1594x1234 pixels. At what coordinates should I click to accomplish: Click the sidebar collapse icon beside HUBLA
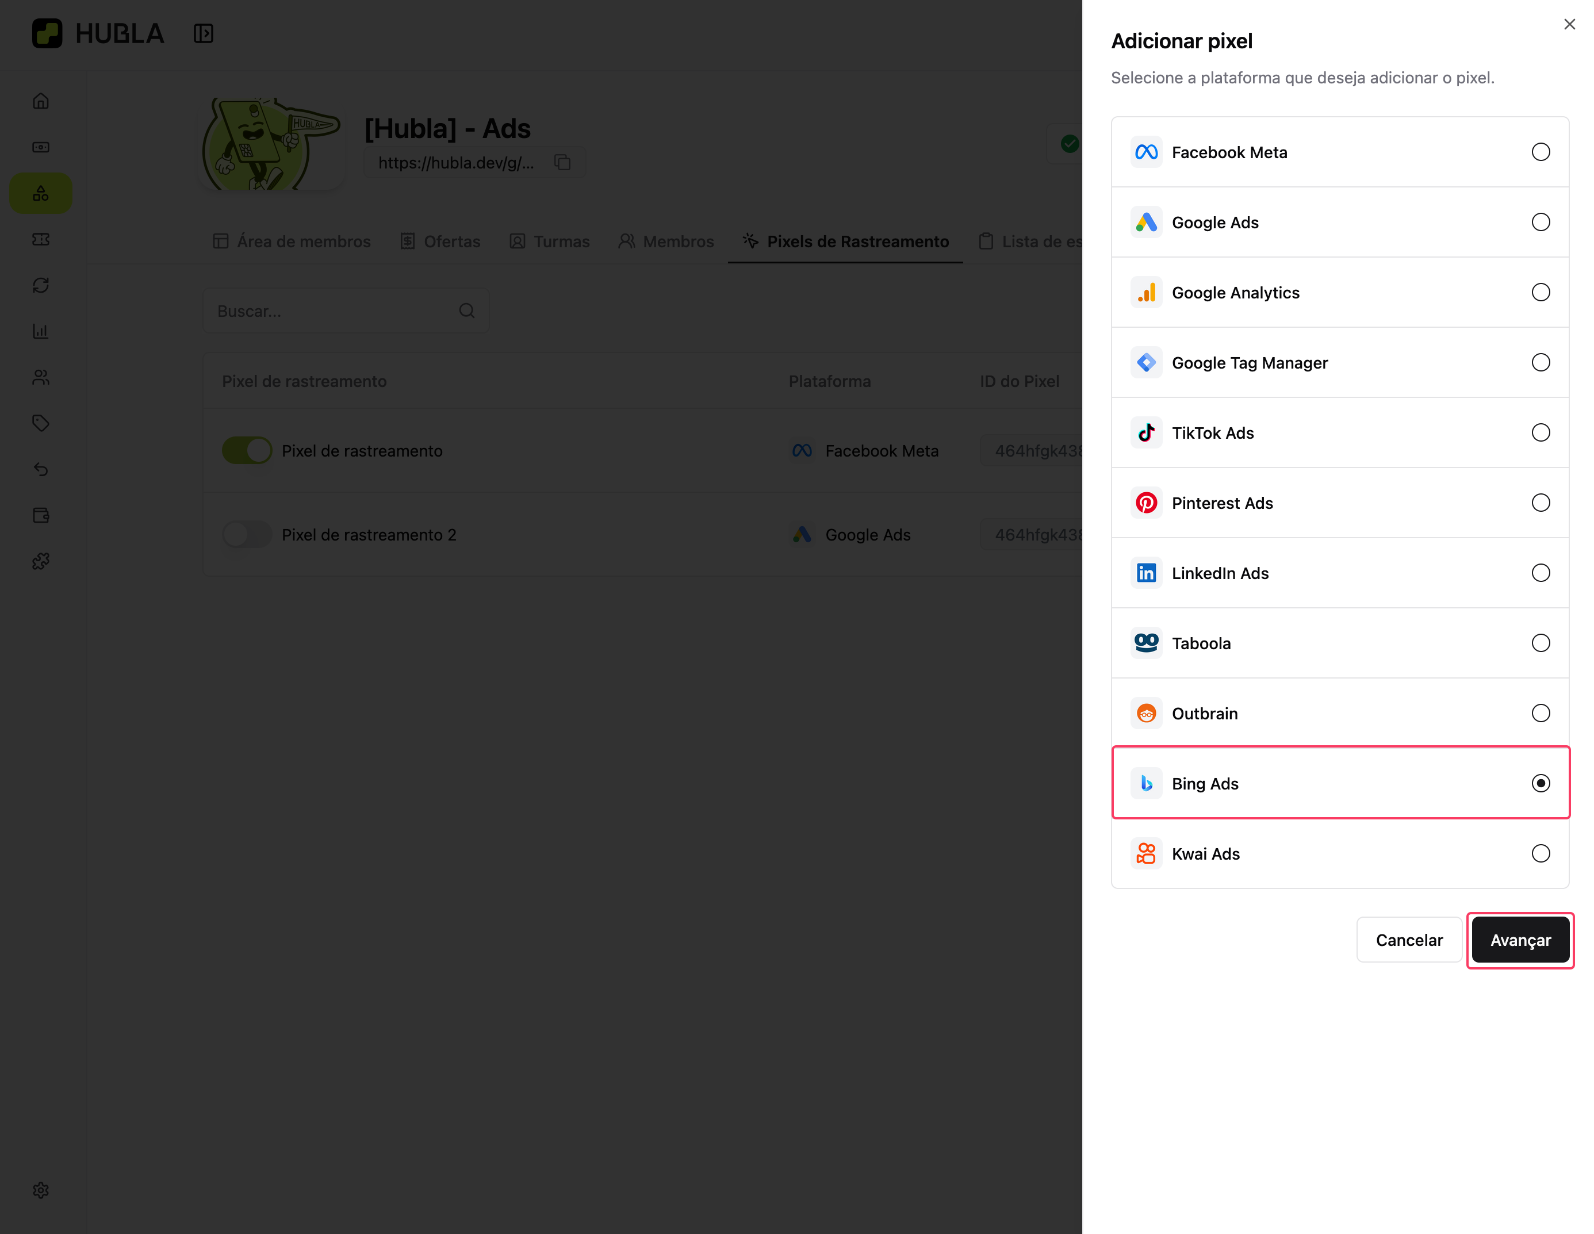(203, 33)
